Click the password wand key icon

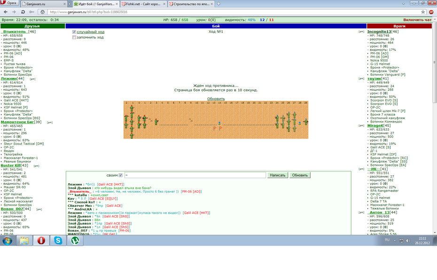(31, 12)
